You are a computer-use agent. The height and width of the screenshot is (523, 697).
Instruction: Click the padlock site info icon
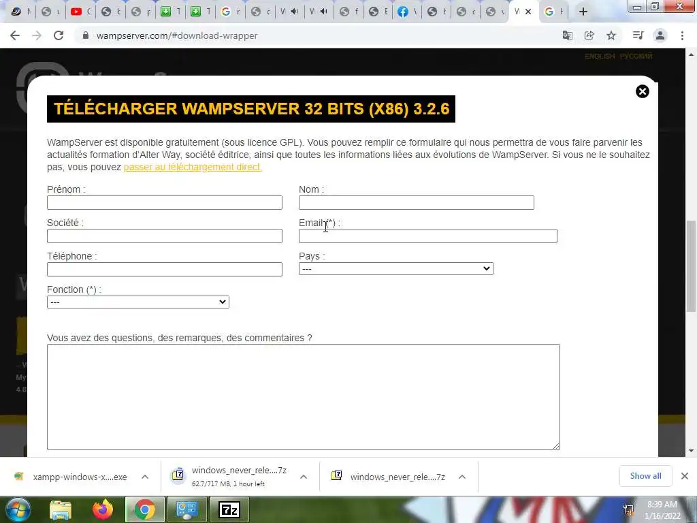pos(86,35)
